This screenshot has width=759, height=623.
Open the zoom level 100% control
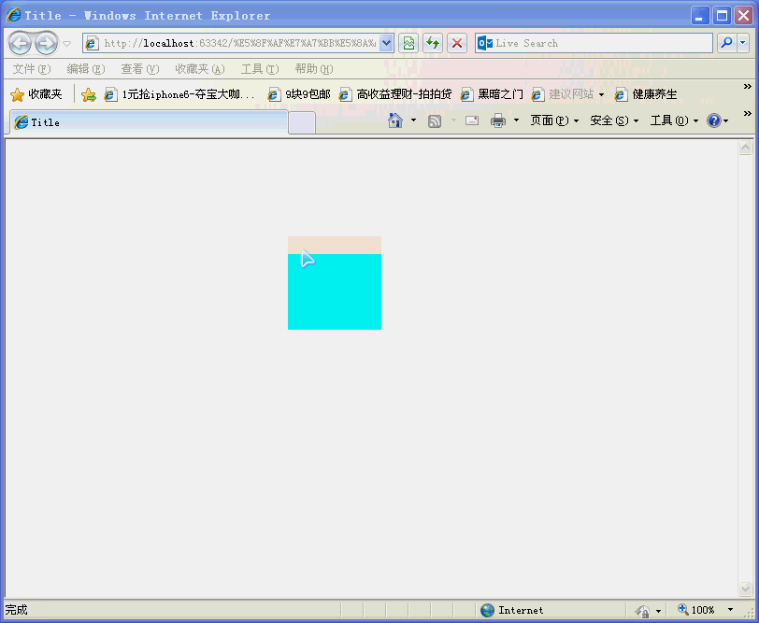pos(702,610)
